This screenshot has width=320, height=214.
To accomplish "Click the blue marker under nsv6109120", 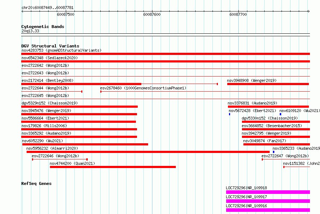I will (x=280, y=114).
